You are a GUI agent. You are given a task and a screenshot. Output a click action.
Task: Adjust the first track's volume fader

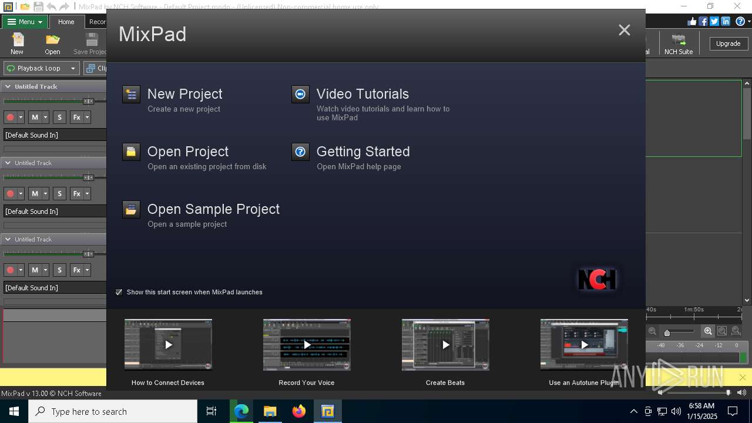[x=88, y=101]
